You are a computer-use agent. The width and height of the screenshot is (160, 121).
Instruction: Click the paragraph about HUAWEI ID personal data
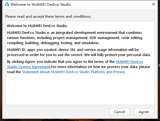click(79, 52)
